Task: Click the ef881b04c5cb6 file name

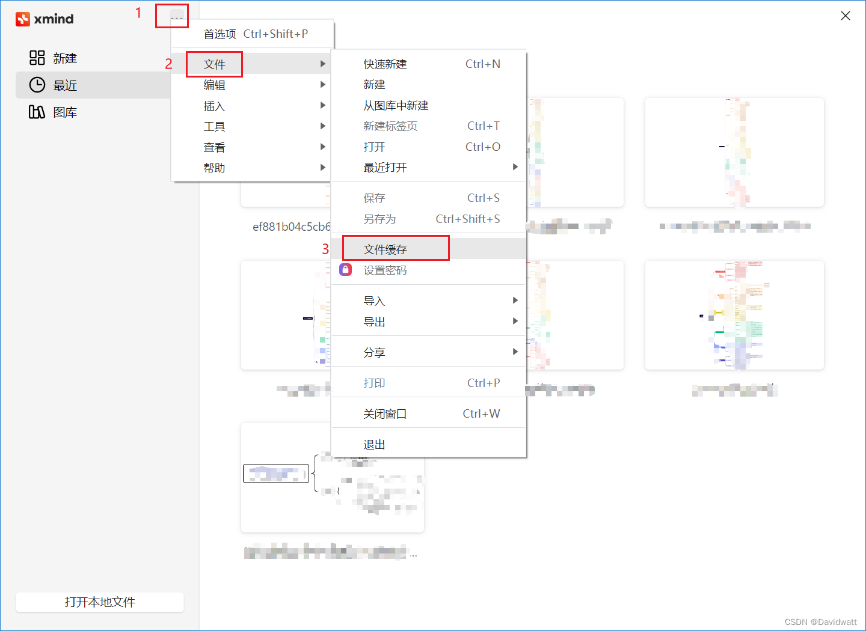Action: tap(292, 227)
